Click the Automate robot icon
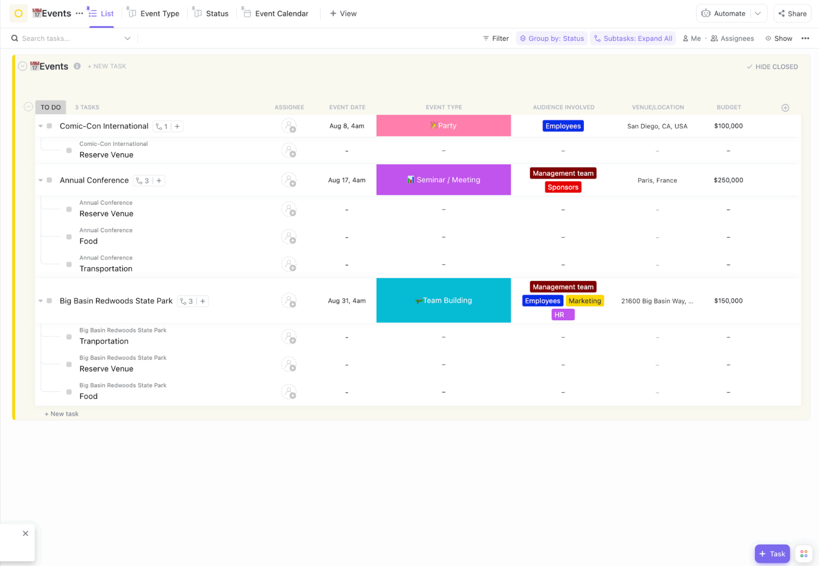819x566 pixels. pyautogui.click(x=707, y=13)
